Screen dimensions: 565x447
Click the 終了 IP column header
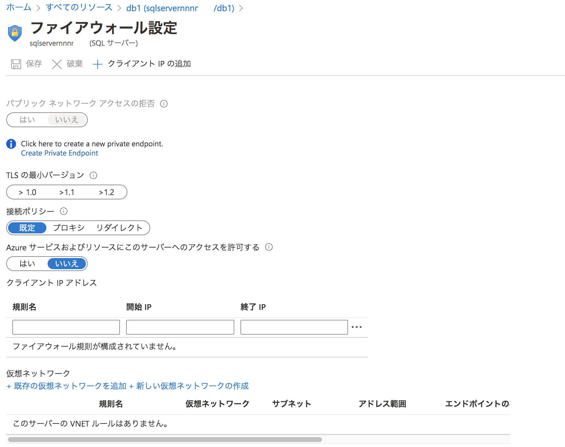pos(253,307)
